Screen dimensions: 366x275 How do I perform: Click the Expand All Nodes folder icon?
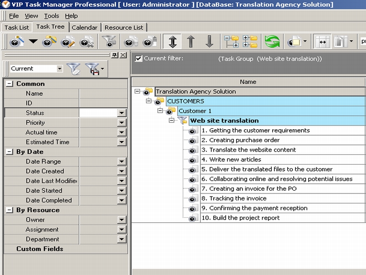click(250, 42)
